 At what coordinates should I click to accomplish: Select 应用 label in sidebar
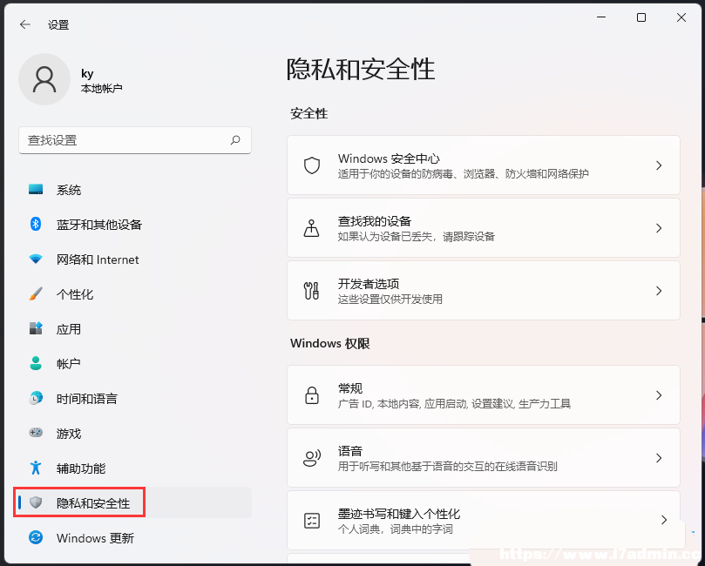69,329
